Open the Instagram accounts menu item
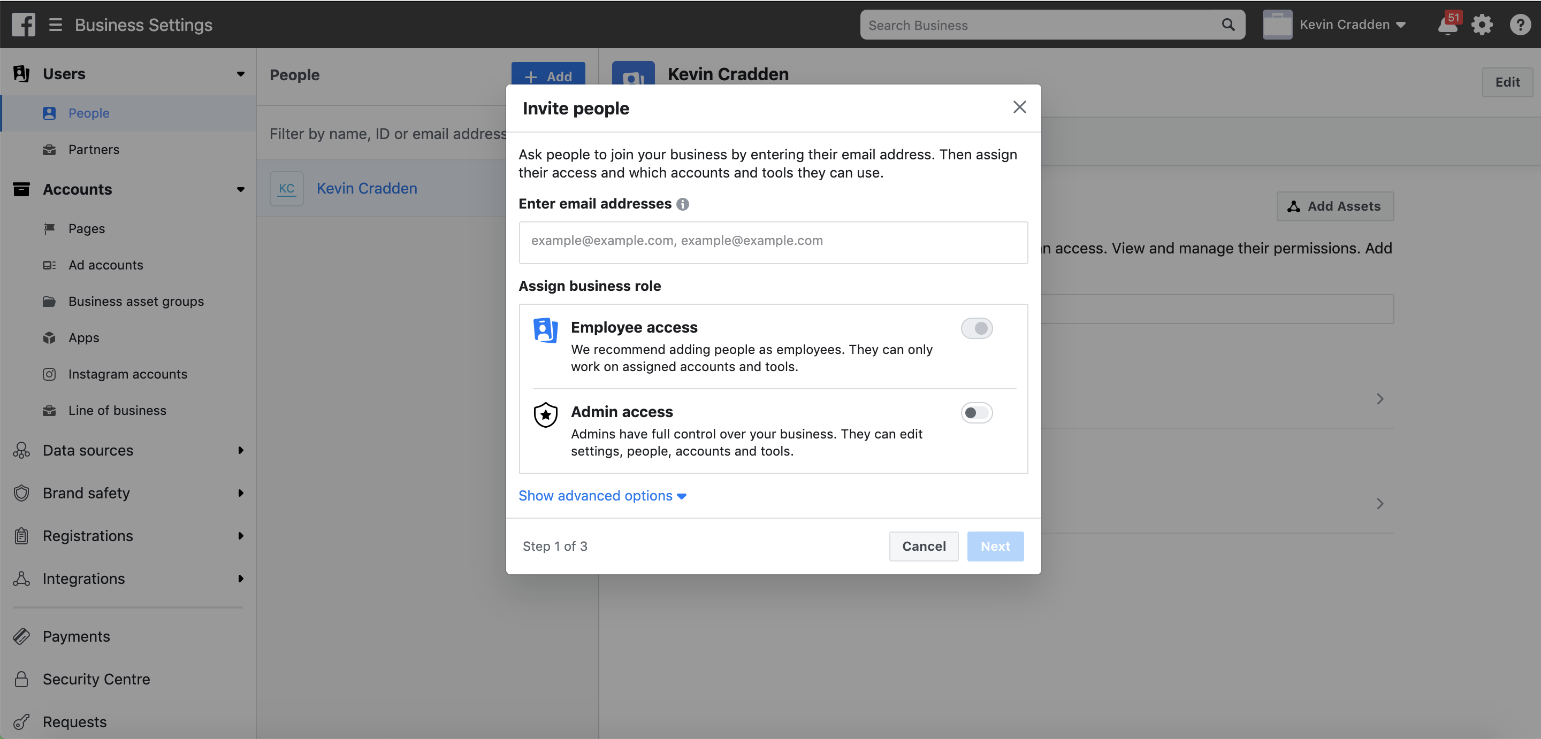The image size is (1541, 739). click(128, 374)
